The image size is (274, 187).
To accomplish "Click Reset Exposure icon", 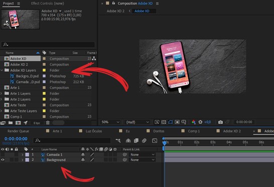I will pyautogui.click(x=200, y=122).
